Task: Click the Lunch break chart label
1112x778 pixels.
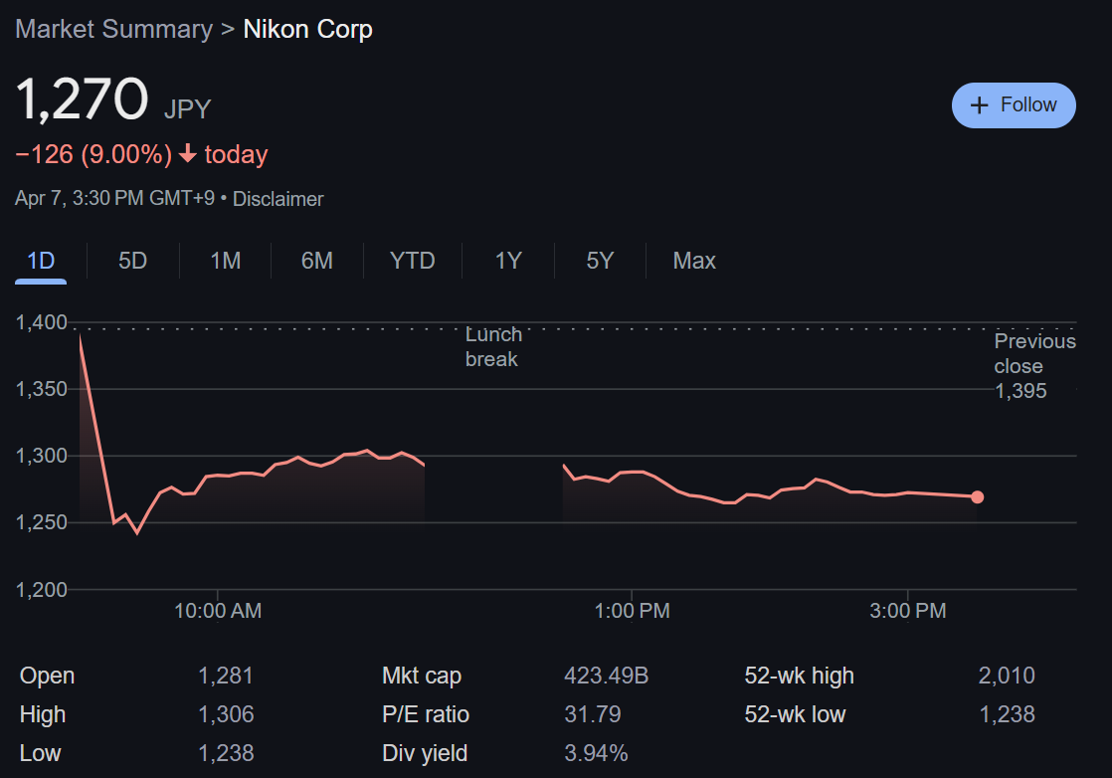Action: [x=492, y=346]
